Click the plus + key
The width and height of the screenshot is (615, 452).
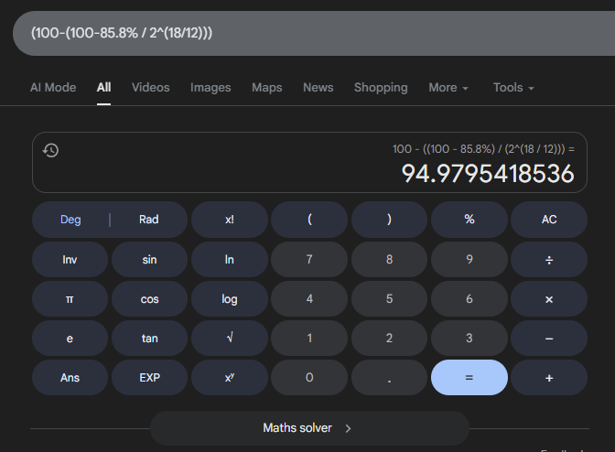[549, 378]
